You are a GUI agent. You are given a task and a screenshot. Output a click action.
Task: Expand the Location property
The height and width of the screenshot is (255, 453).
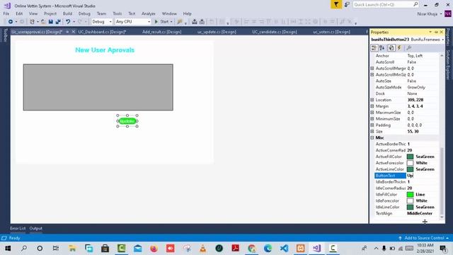372,100
